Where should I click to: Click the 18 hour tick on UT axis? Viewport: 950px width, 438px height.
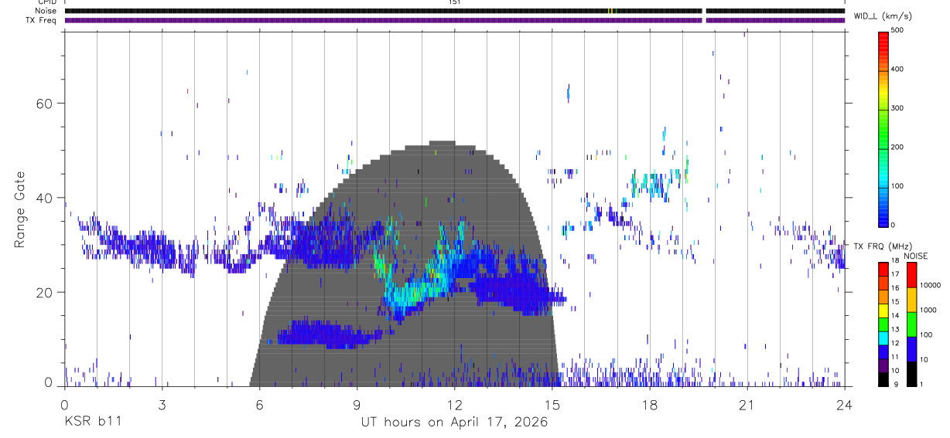tap(649, 404)
